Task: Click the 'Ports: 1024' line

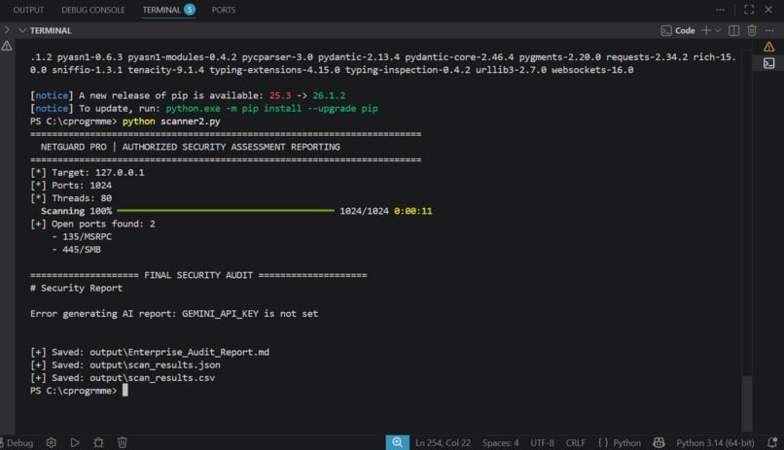Action: coord(71,186)
